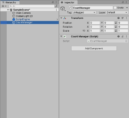Open the Static flags dropdown arrow
Image resolution: width=129 pixels, height=118 pixels.
coord(127,8)
